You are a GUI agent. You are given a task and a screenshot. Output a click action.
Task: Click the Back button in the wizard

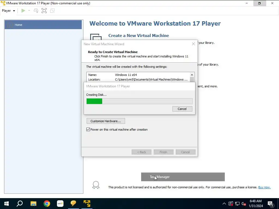click(141, 152)
